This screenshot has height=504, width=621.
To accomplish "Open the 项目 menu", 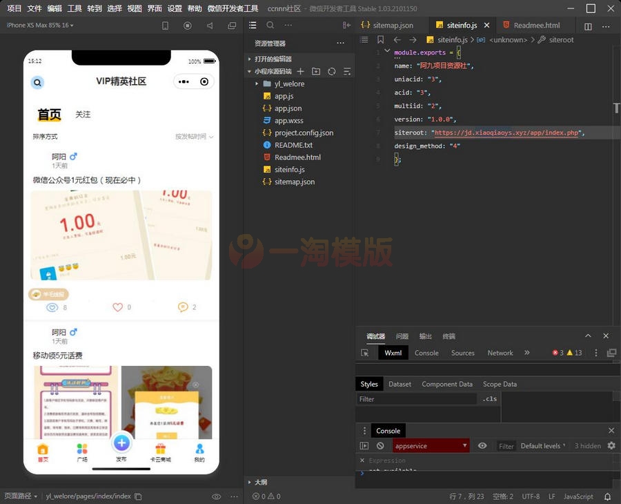I will click(14, 8).
